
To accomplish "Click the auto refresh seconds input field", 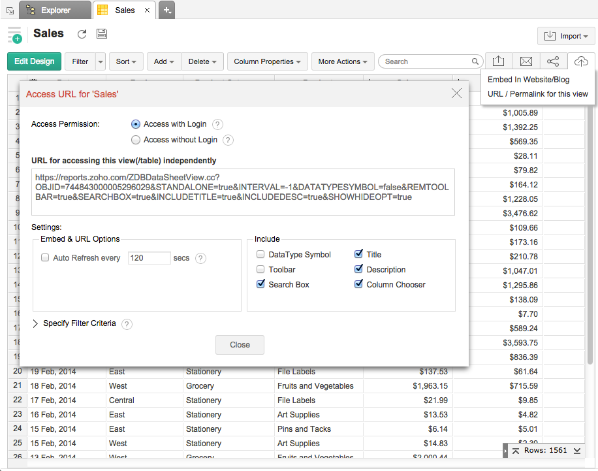I will point(149,258).
